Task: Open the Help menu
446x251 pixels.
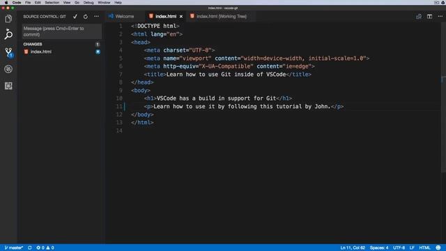Action: click(118, 2)
